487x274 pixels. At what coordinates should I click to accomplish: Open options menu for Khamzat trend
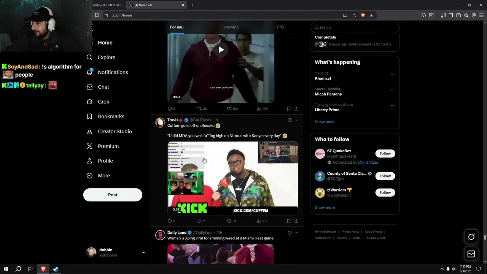click(393, 74)
